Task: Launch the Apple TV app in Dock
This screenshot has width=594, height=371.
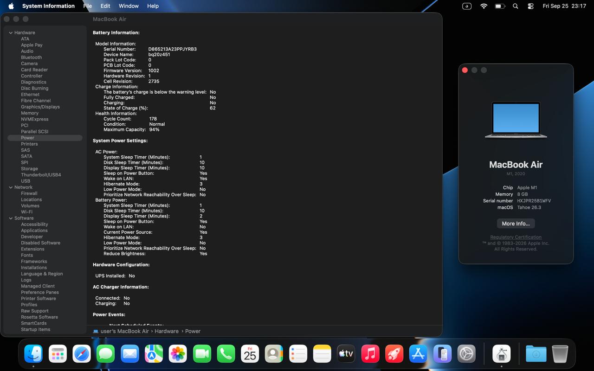Action: coord(346,354)
